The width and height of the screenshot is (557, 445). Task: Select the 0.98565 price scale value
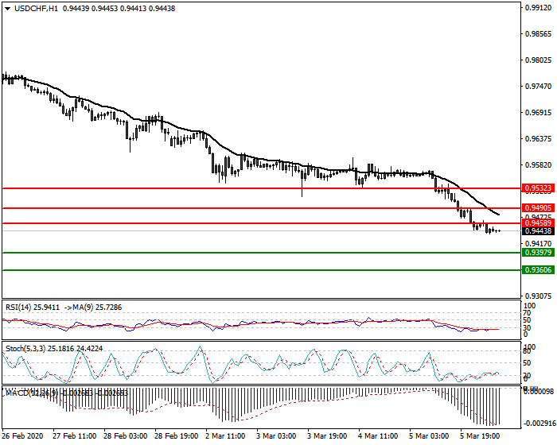539,34
